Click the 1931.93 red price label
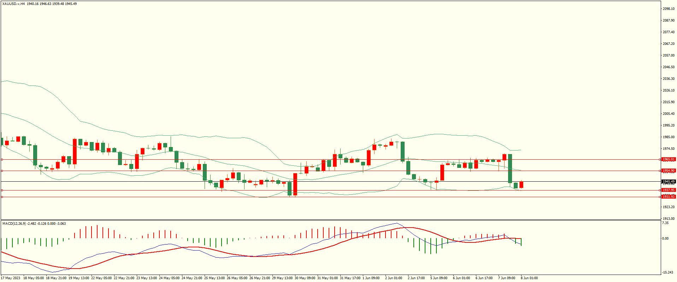The image size is (677, 282). [x=668, y=197]
